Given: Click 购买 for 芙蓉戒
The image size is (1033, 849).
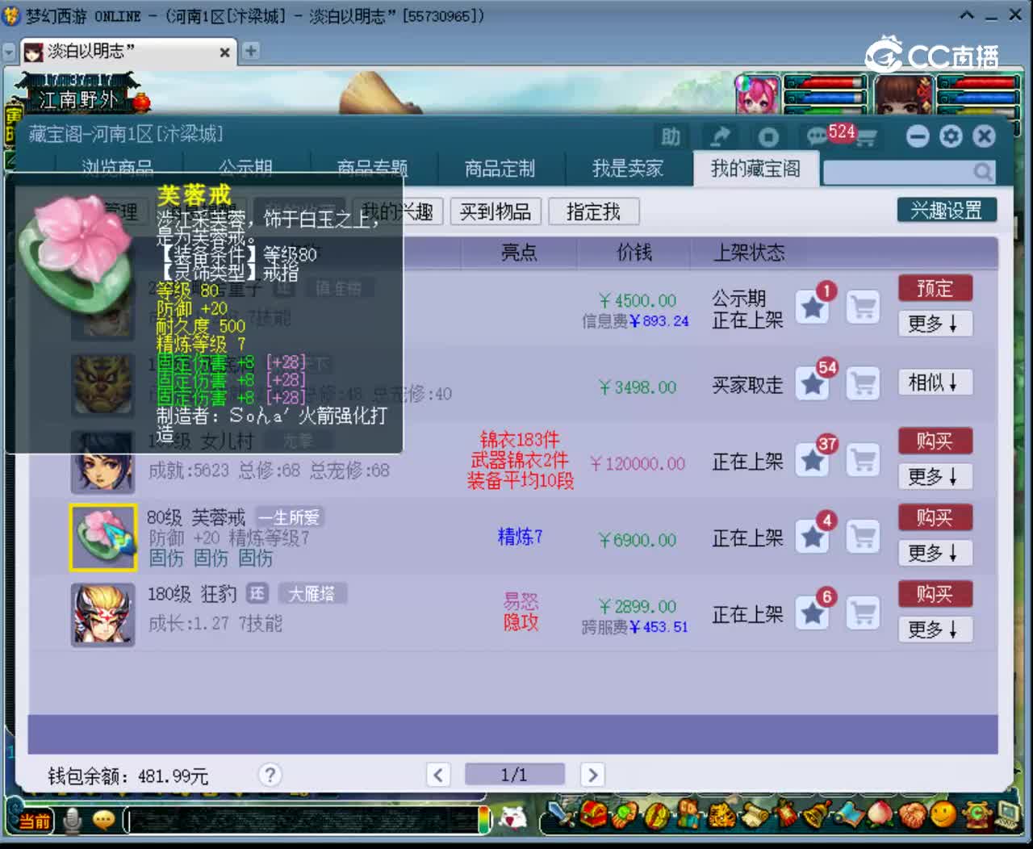Looking at the screenshot, I should [x=935, y=517].
